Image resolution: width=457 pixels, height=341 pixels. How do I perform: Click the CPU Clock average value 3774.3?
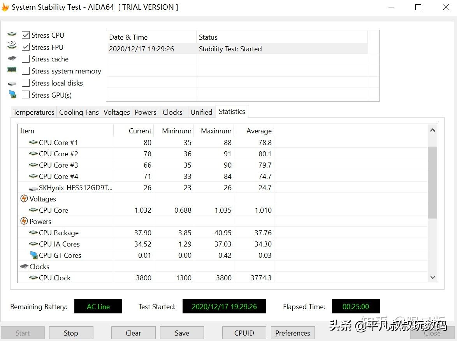(261, 278)
